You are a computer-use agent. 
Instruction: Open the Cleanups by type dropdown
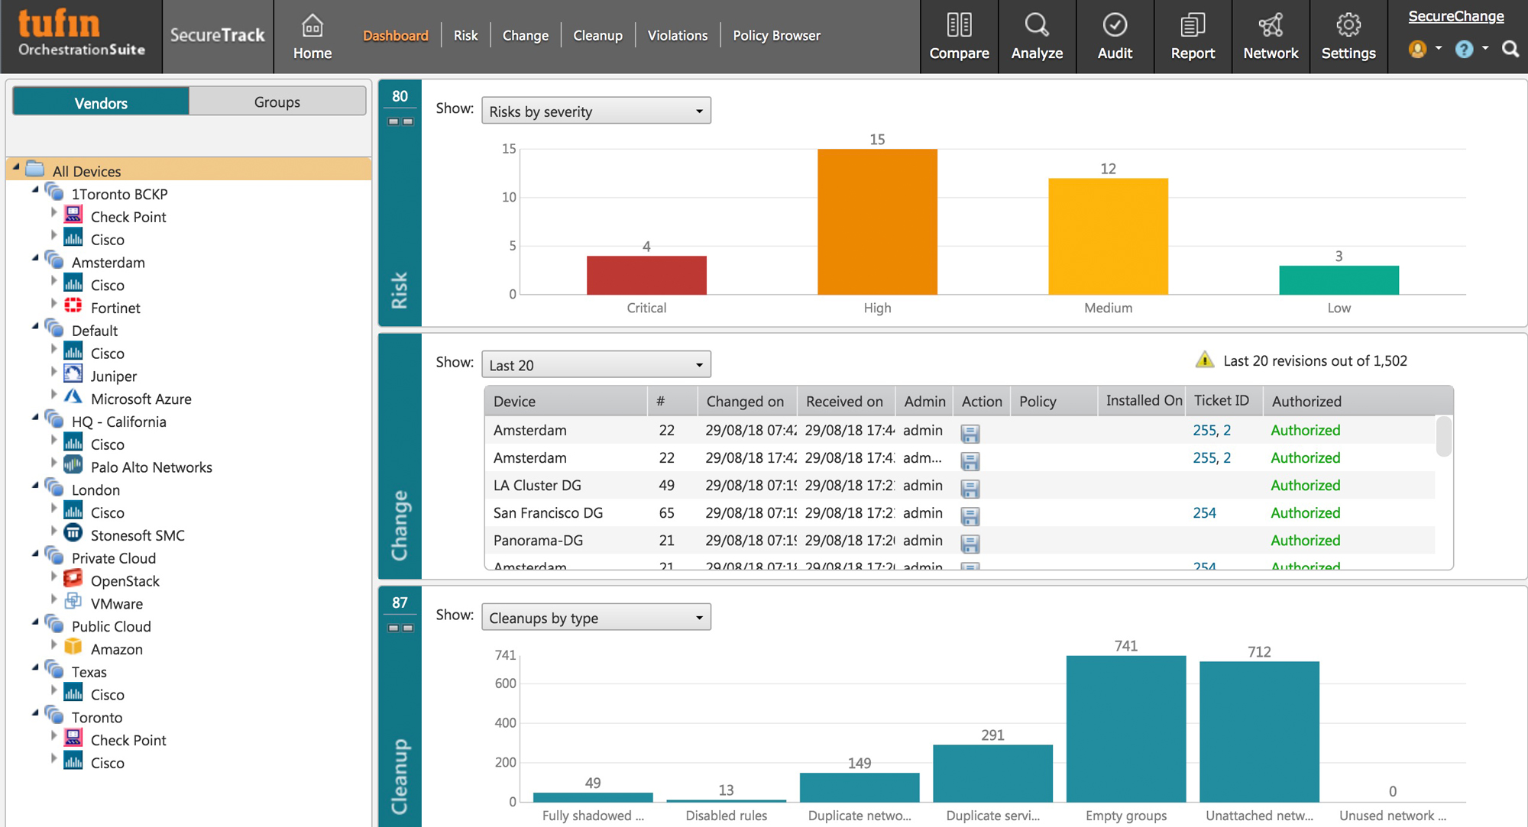pos(596,618)
